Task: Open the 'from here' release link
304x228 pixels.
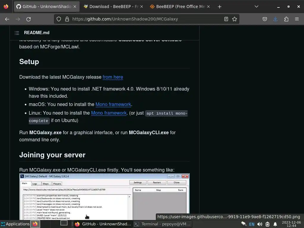Action: [113, 77]
